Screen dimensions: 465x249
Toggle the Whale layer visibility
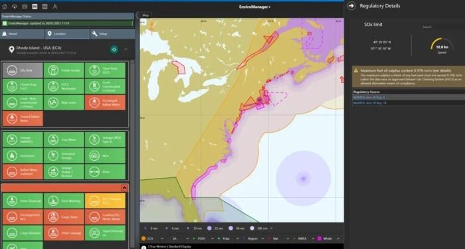coord(320,238)
